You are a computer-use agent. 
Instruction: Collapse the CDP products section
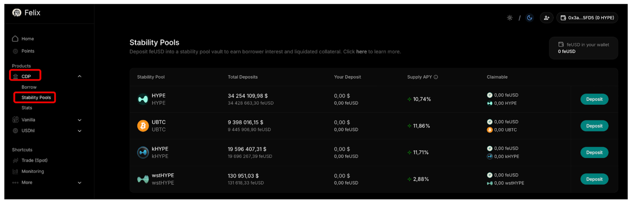[x=80, y=77]
